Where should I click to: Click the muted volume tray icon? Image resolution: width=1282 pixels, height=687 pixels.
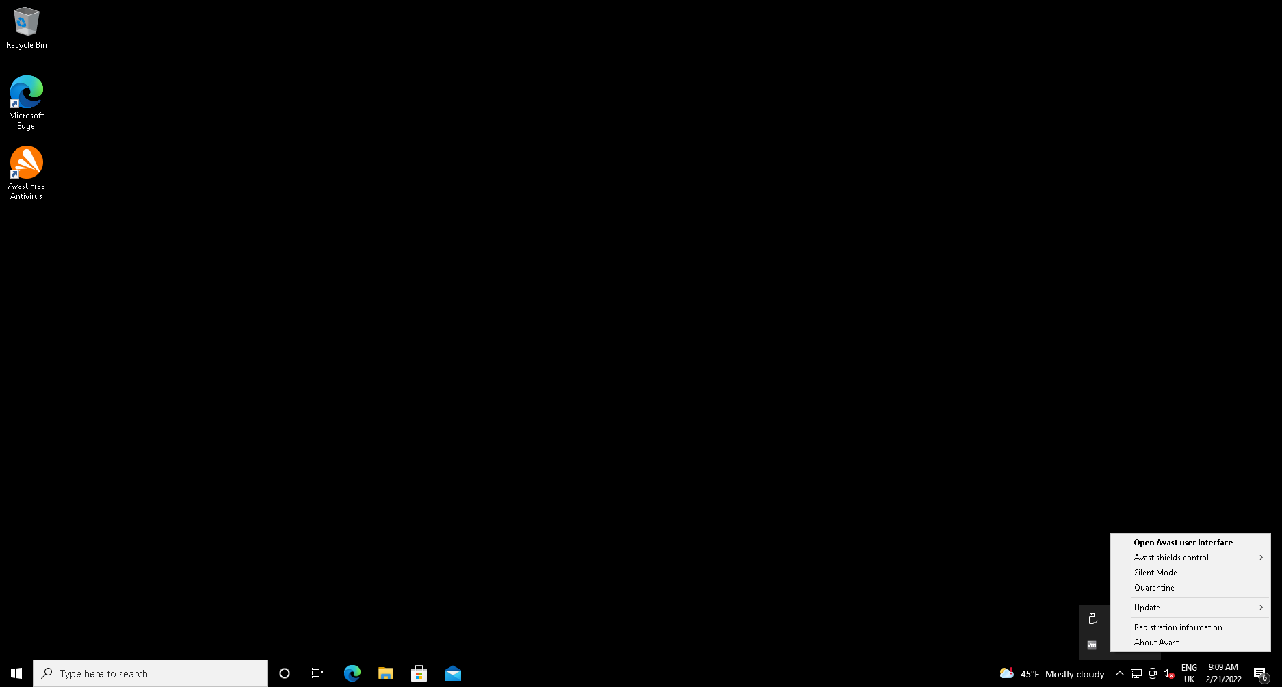coord(1169,673)
